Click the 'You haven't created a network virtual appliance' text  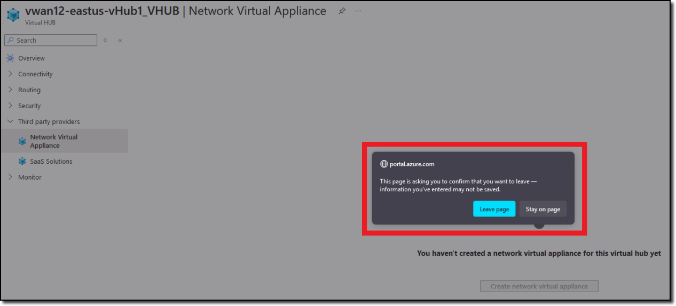[x=539, y=253]
